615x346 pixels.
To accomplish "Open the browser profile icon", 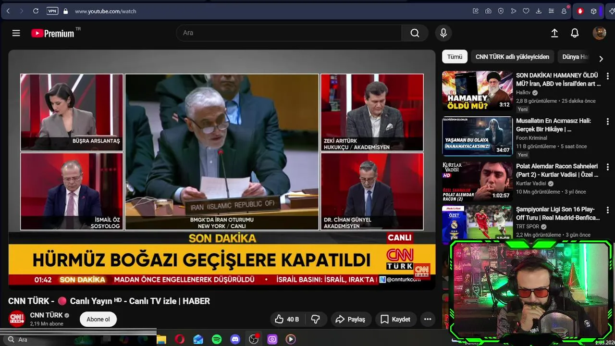I will click(564, 11).
